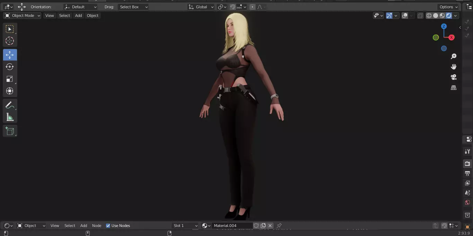The width and height of the screenshot is (473, 236).
Task: Open the material browse sphere dropdown
Action: tap(206, 226)
